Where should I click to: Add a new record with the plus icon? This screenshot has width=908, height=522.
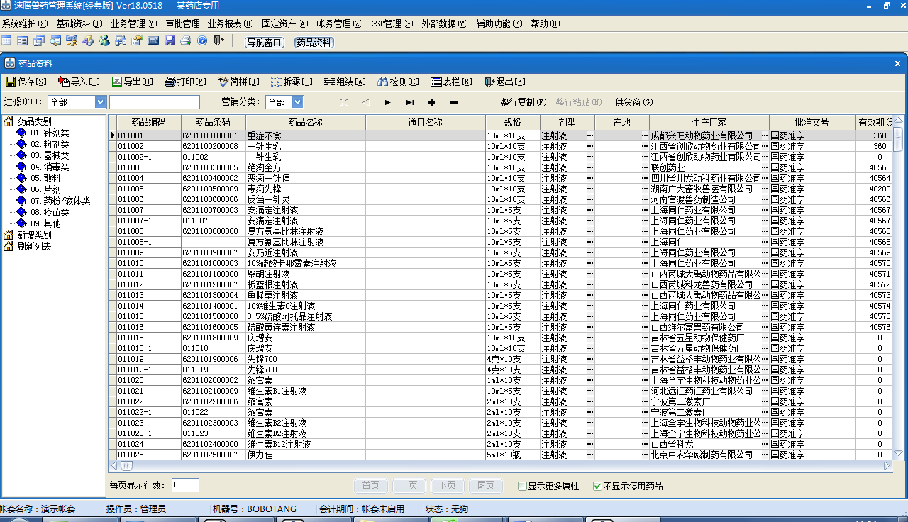431,102
